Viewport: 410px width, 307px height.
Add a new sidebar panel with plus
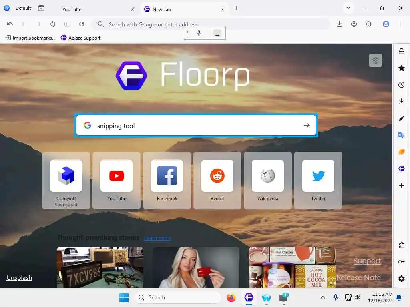click(401, 185)
